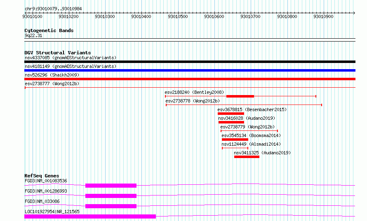Open FGD3|NM_033086 gene label
This screenshot has width=367, height=221.
coord(42,201)
